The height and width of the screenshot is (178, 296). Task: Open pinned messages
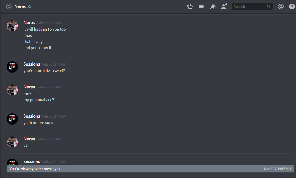point(213,6)
